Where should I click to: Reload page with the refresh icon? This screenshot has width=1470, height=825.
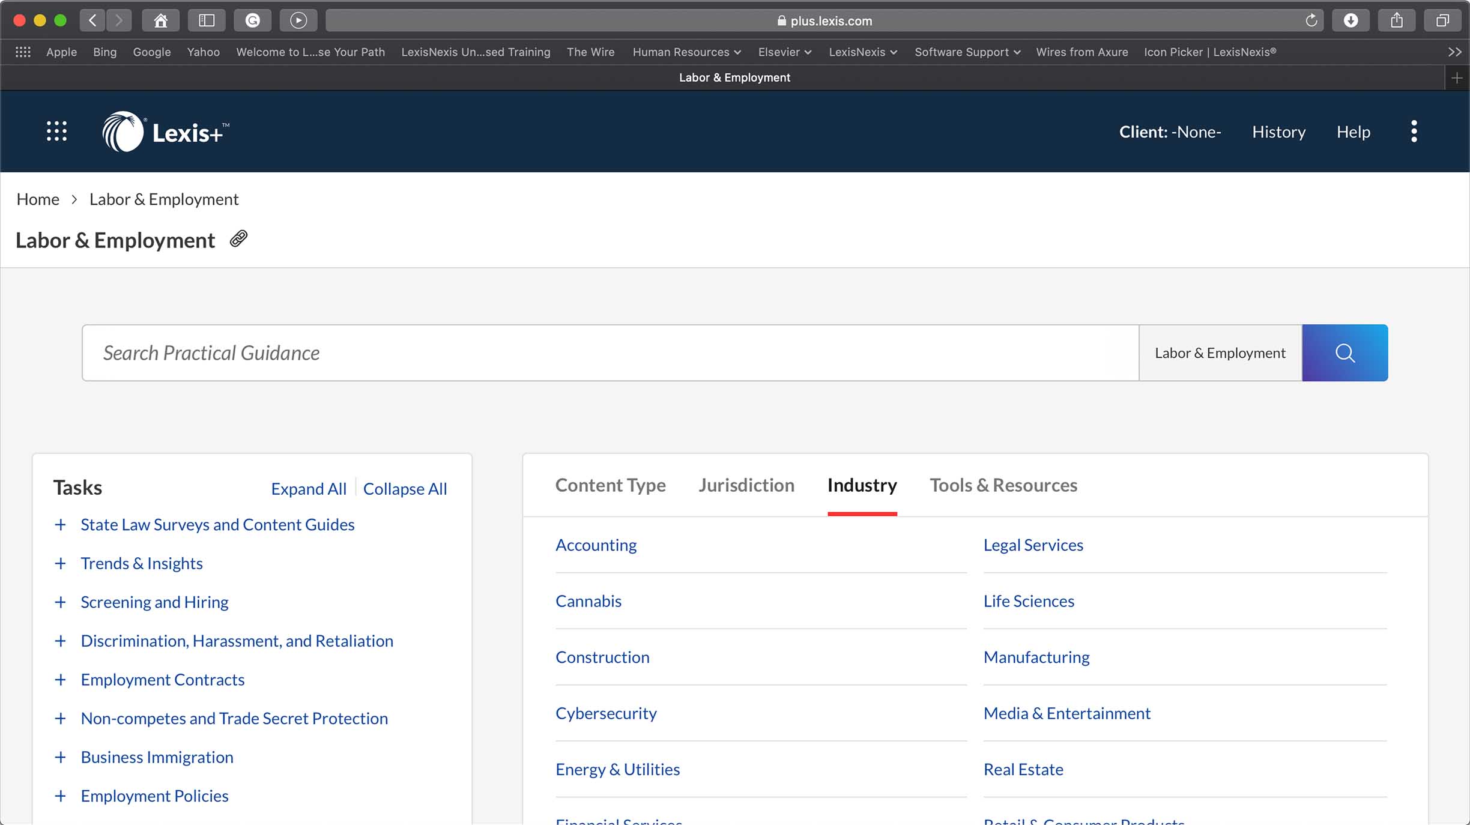[x=1311, y=20]
